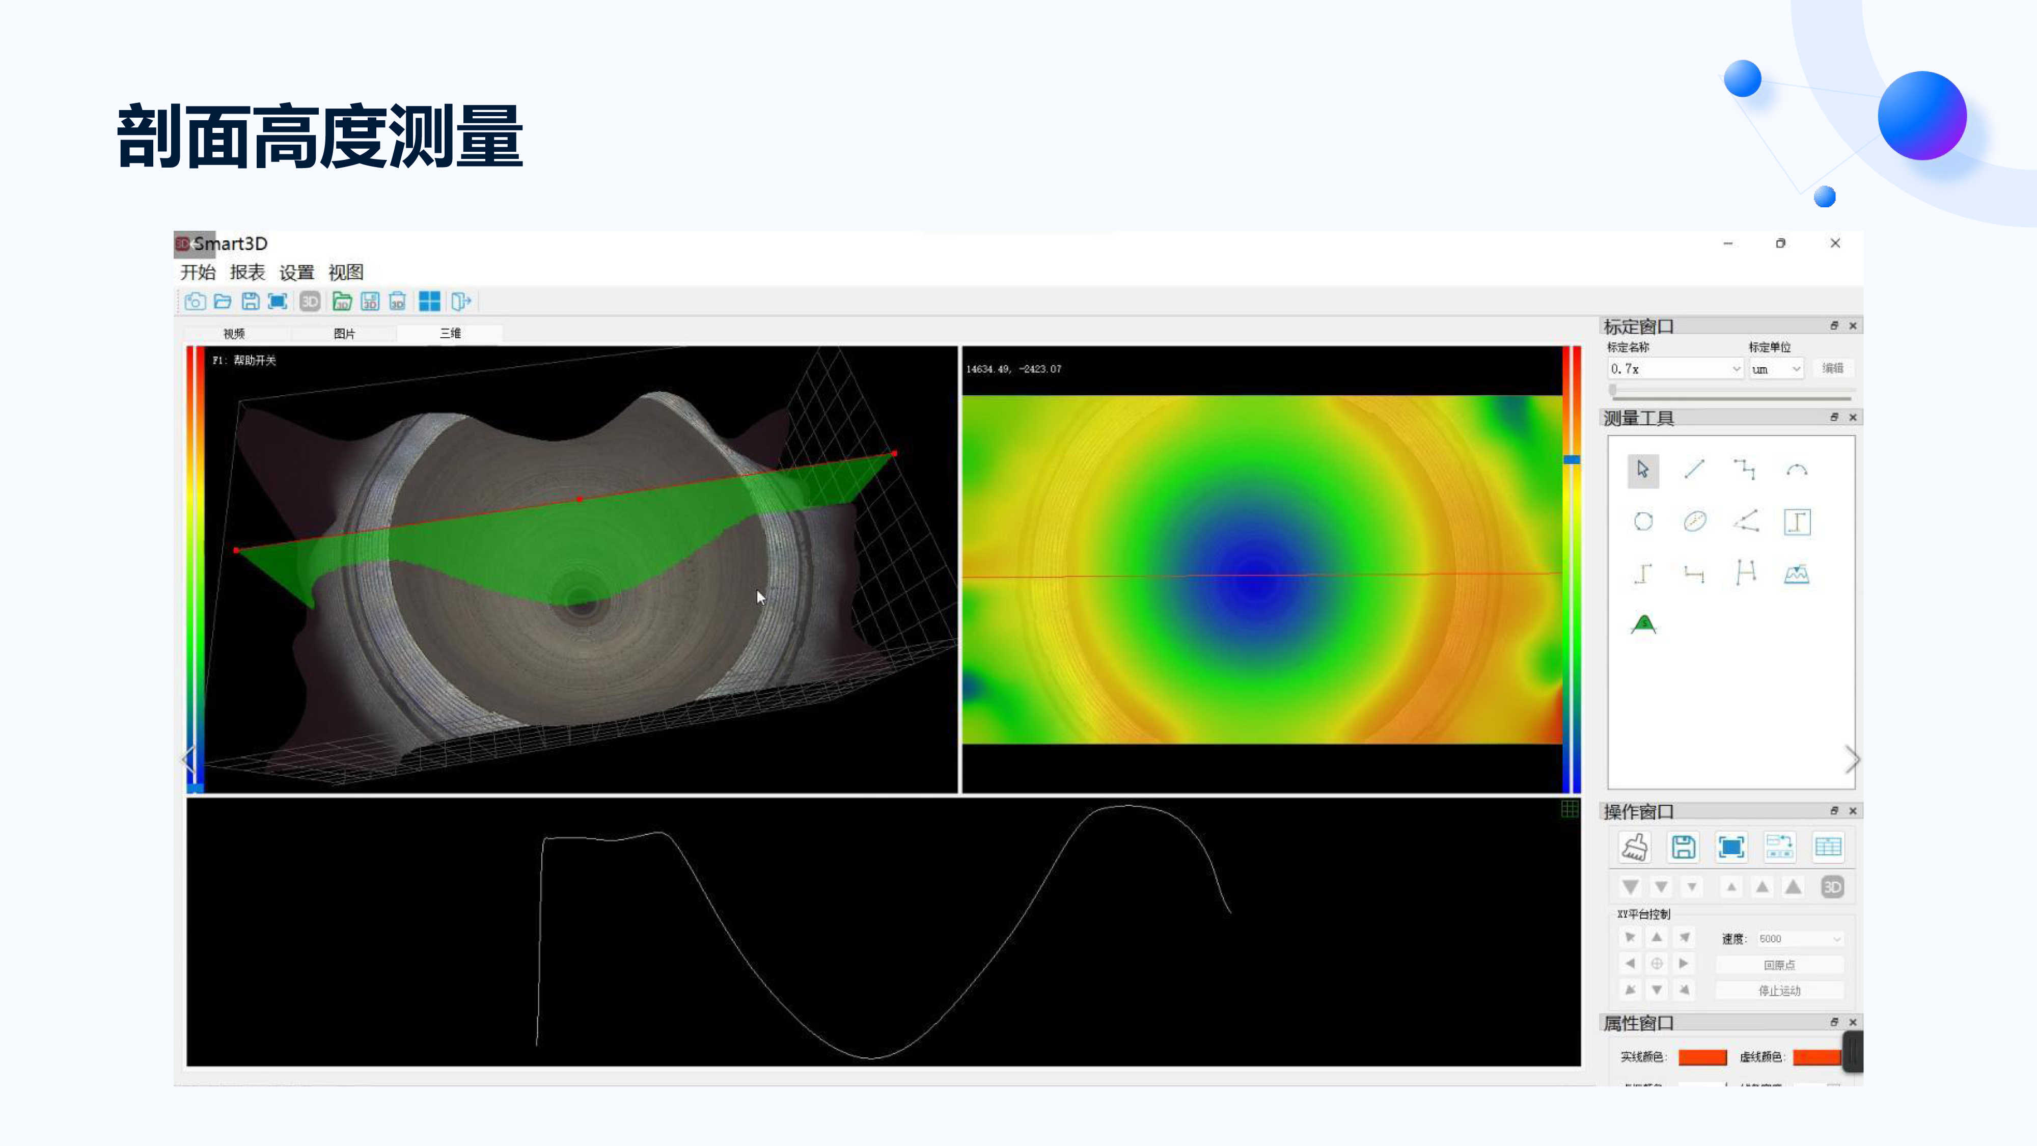Select the H-shaped parallel distance tool
Image resolution: width=2037 pixels, height=1146 pixels.
click(x=1745, y=572)
